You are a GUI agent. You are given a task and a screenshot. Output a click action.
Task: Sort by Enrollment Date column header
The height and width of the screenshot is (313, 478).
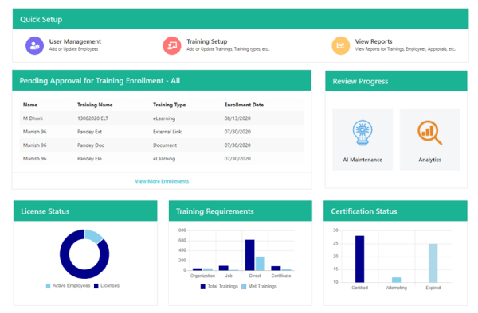(244, 105)
